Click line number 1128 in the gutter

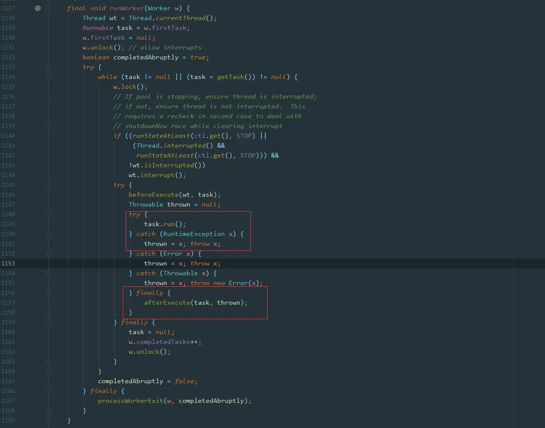coord(8,17)
